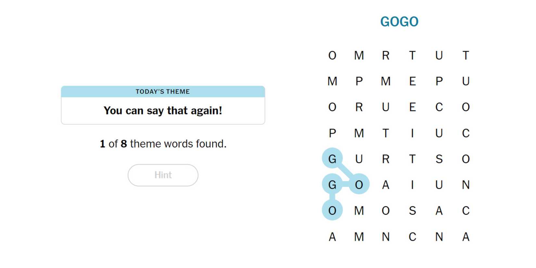Viewport: 536px width, 268px height.
Task: Click the highlighted O ending the GOGO path
Action: pos(332,211)
